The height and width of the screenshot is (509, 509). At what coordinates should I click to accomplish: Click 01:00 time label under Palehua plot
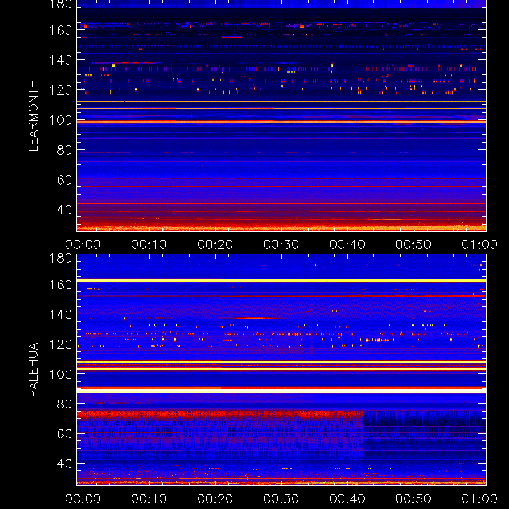click(480, 499)
